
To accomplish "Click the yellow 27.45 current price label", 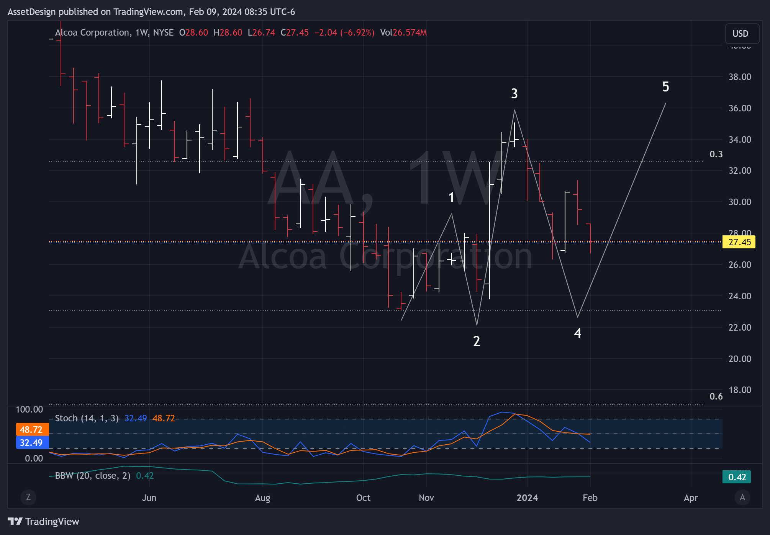I will click(x=739, y=242).
